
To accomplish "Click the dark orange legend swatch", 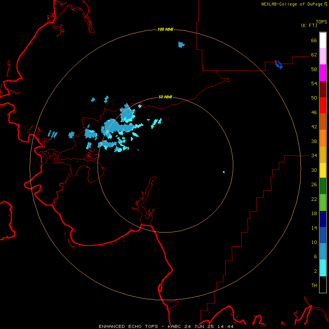I will coord(323,121).
